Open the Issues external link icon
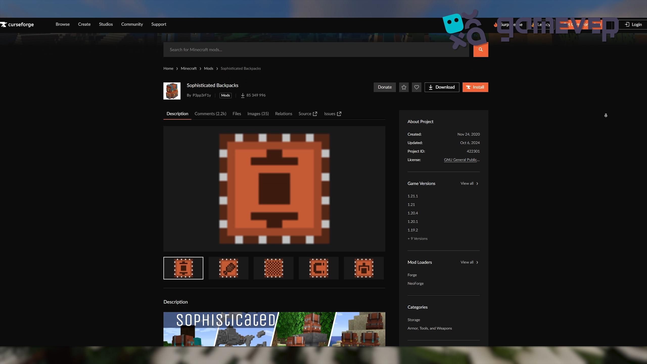This screenshot has width=647, height=364. (339, 113)
